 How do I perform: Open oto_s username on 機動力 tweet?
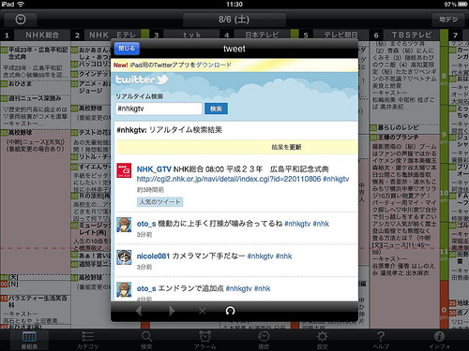(146, 224)
